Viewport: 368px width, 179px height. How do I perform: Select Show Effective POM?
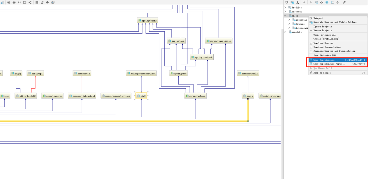click(338, 55)
